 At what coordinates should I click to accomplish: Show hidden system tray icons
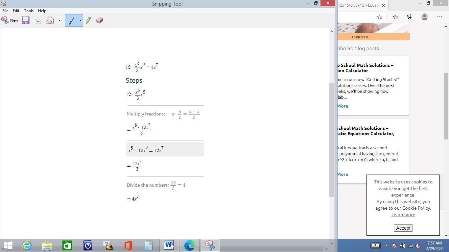tap(386, 245)
